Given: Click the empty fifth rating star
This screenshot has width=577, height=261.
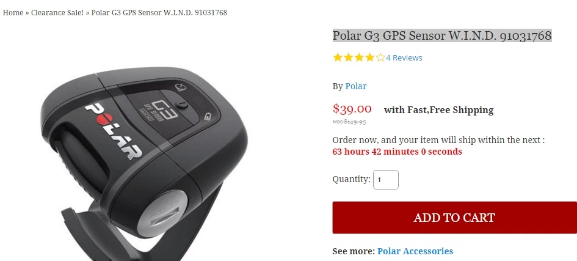Looking at the screenshot, I should pos(380,57).
